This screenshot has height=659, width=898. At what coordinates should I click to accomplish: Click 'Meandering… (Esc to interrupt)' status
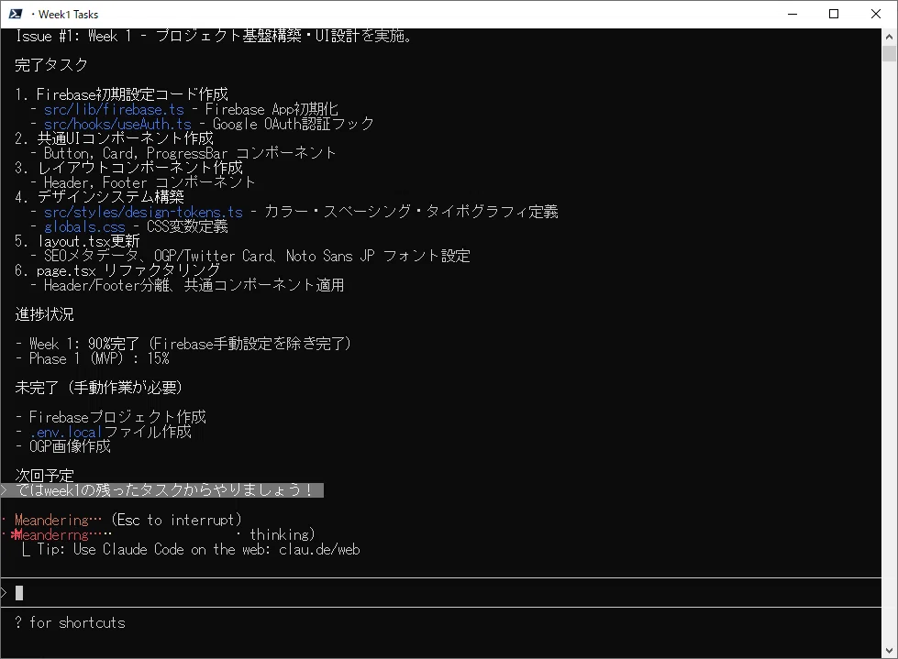click(127, 520)
